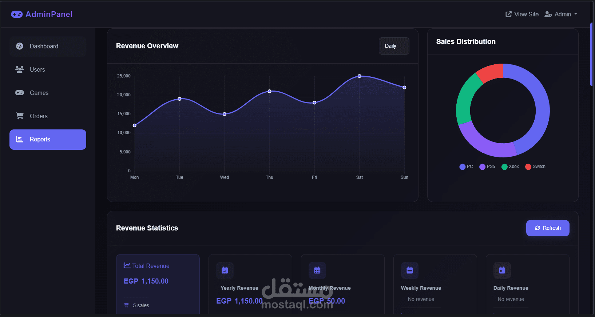The image size is (595, 317).
Task: Click the 'Sat' x-axis label
Action: 360,177
